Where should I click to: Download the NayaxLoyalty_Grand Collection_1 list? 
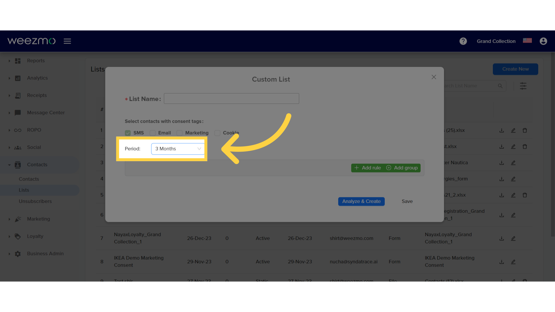502,238
